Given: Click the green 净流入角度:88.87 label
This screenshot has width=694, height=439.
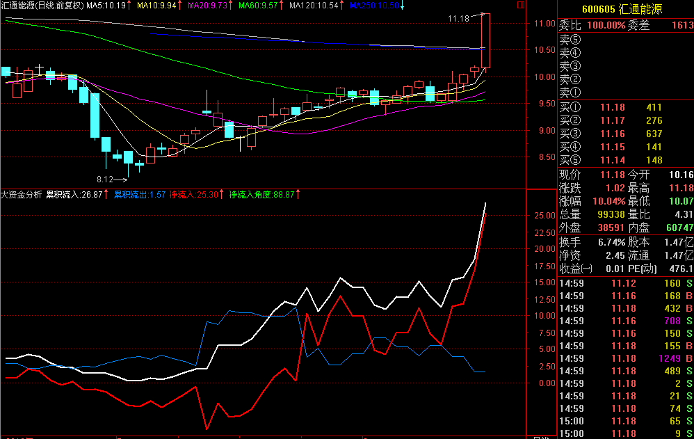Looking at the screenshot, I should coord(262,195).
